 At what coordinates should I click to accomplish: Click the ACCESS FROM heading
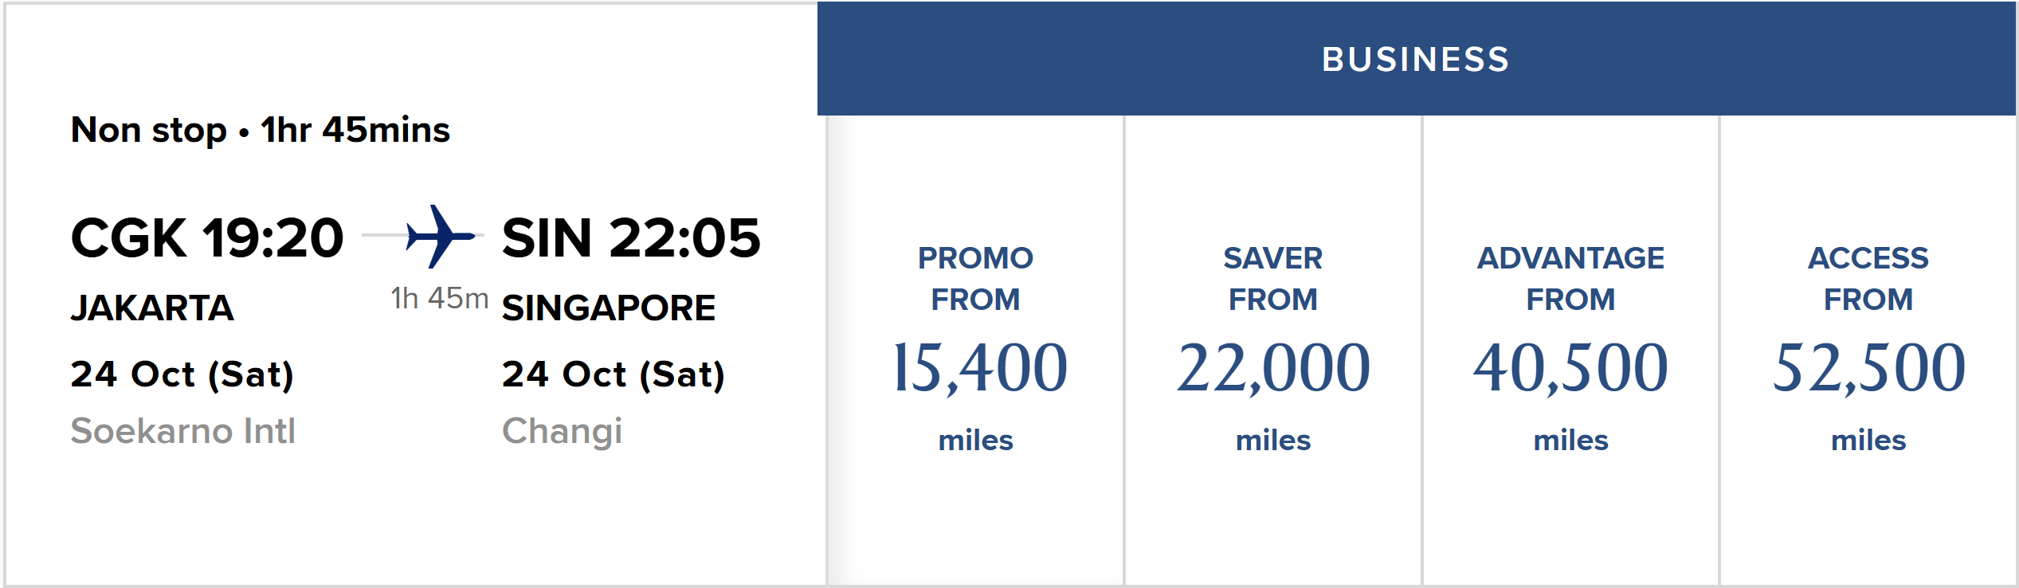1868,279
